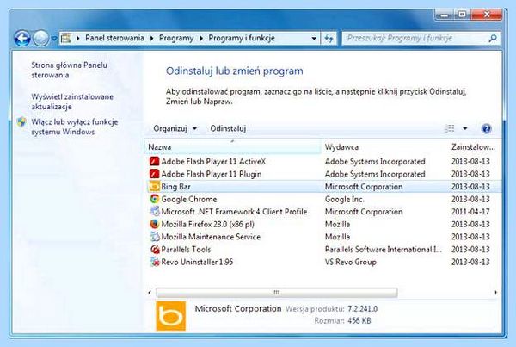Open the Organizuj dropdown menu
The image size is (516, 347).
click(175, 128)
